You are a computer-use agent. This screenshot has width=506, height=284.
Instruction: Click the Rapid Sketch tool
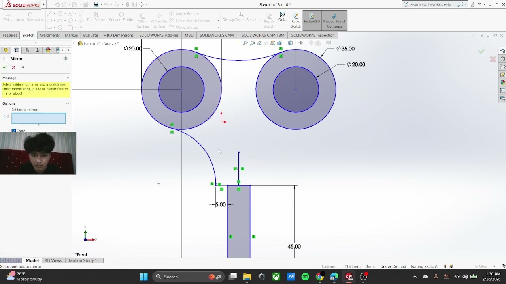pyautogui.click(x=296, y=21)
